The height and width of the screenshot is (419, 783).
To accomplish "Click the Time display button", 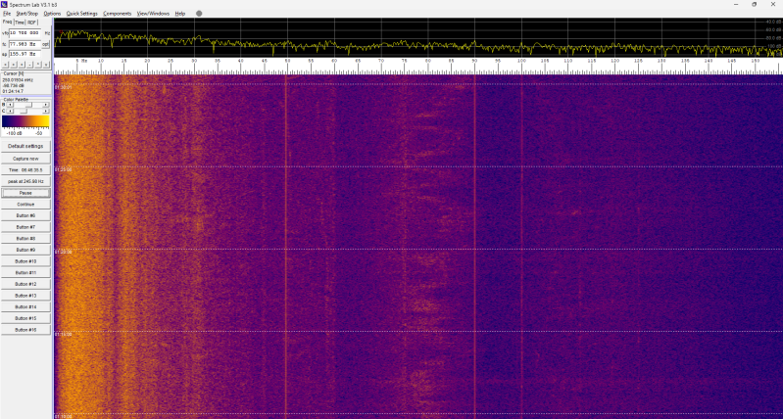I will click(x=25, y=170).
